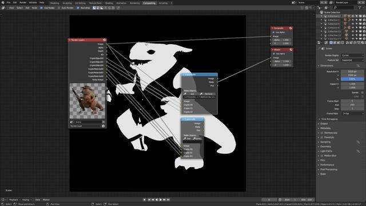Image resolution: width=366 pixels, height=206 pixels.
Task: Click the Composite node preview icon
Action: pos(291,28)
